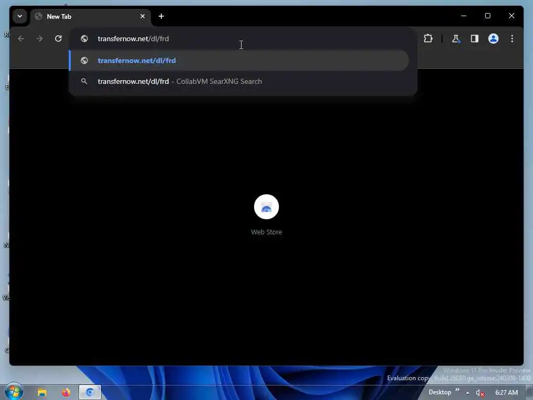Click the globe icon in the address bar

click(x=84, y=39)
